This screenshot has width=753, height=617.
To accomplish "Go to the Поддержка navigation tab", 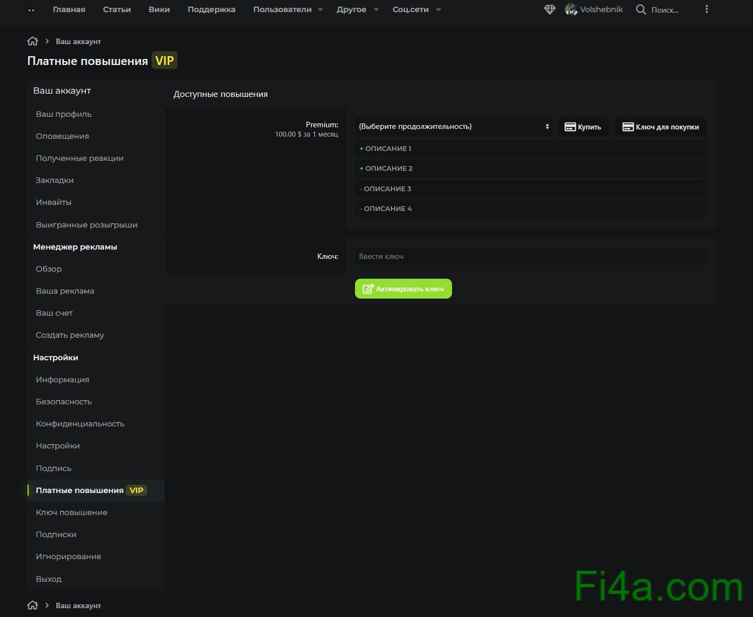I will [x=211, y=10].
